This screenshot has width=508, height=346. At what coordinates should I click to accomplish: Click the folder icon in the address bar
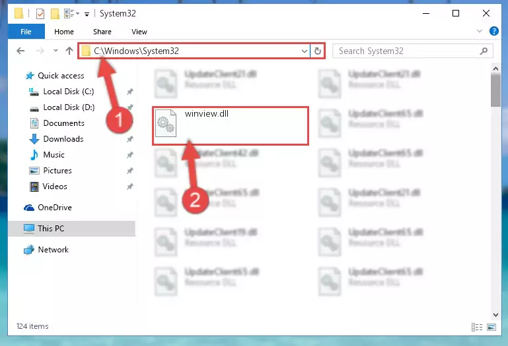click(86, 51)
